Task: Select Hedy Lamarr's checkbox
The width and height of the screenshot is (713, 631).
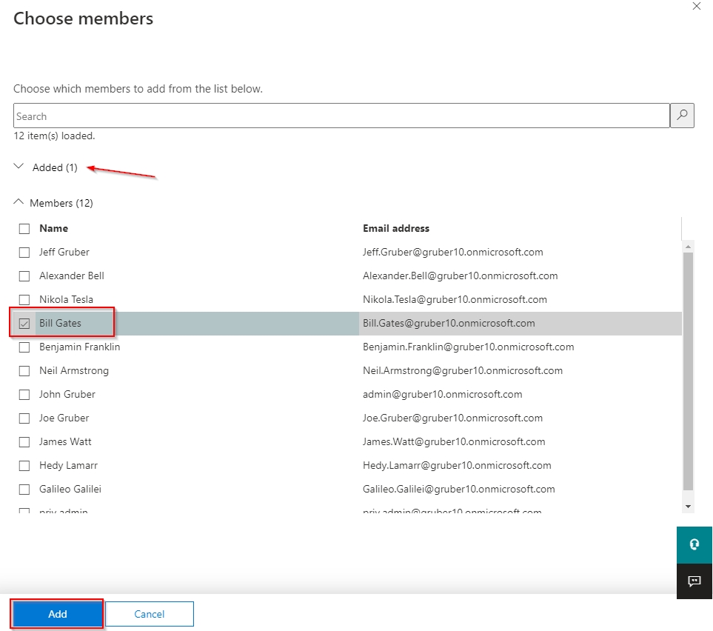Action: [x=24, y=466]
